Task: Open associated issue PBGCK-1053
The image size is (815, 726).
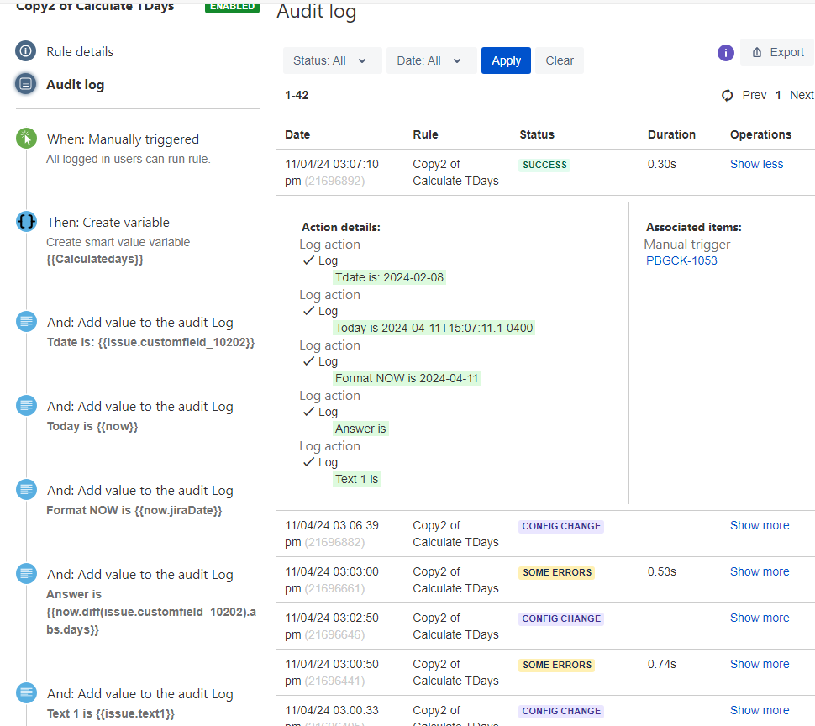Action: point(681,260)
